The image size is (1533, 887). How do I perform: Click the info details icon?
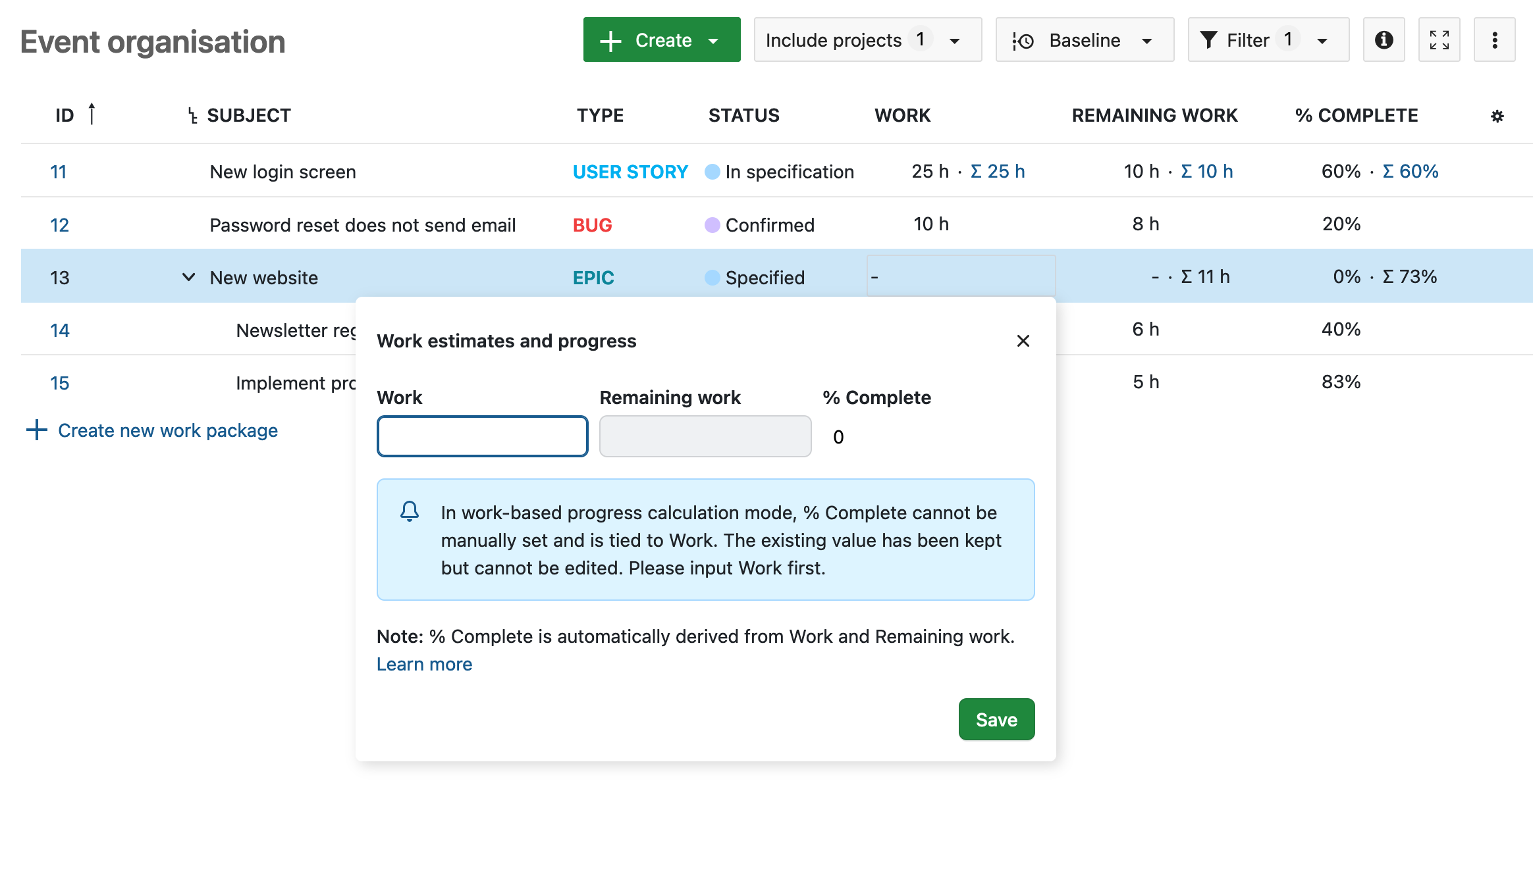click(1384, 40)
